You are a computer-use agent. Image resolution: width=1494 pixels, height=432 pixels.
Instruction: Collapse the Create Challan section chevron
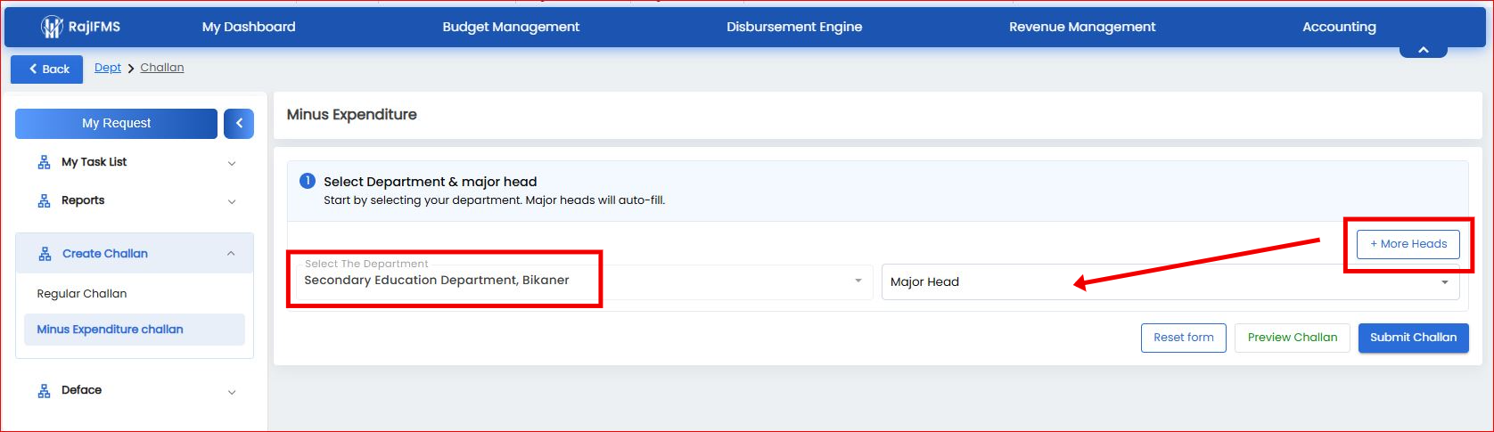(x=231, y=254)
